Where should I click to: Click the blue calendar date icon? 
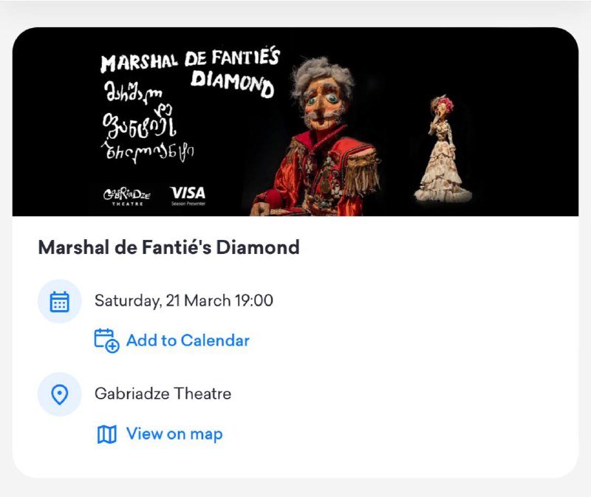60,301
